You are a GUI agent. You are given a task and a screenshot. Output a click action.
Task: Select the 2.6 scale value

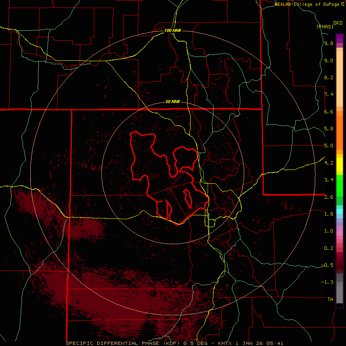coord(329,197)
